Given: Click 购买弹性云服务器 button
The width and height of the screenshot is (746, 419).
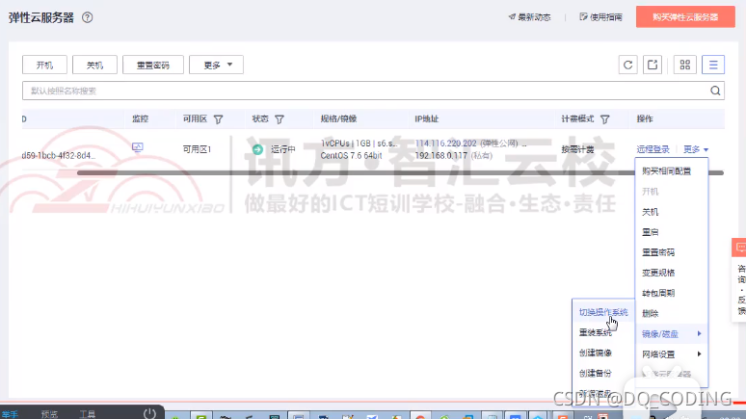Looking at the screenshot, I should tap(685, 17).
